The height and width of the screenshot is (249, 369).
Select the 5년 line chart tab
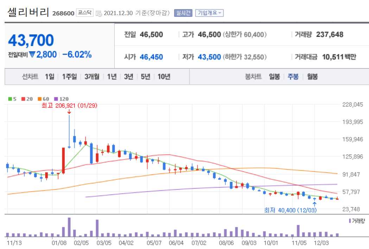[145, 77]
